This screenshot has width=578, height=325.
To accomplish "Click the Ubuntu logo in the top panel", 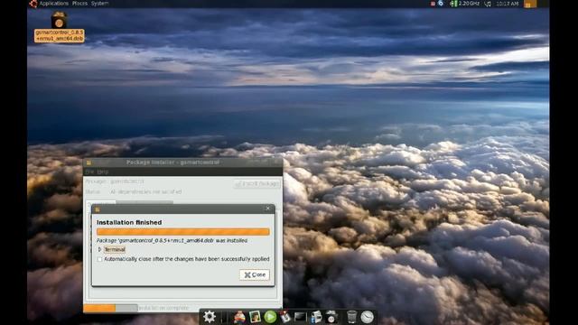I will tap(33, 4).
